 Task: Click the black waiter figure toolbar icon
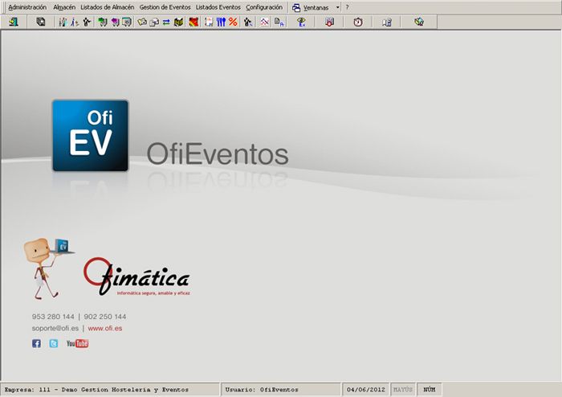click(x=248, y=23)
